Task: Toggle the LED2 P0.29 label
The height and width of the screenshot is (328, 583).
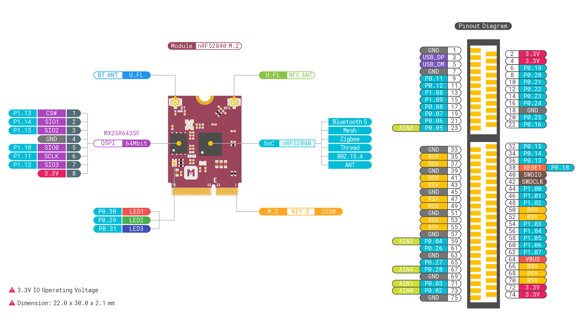Action: 107,220
